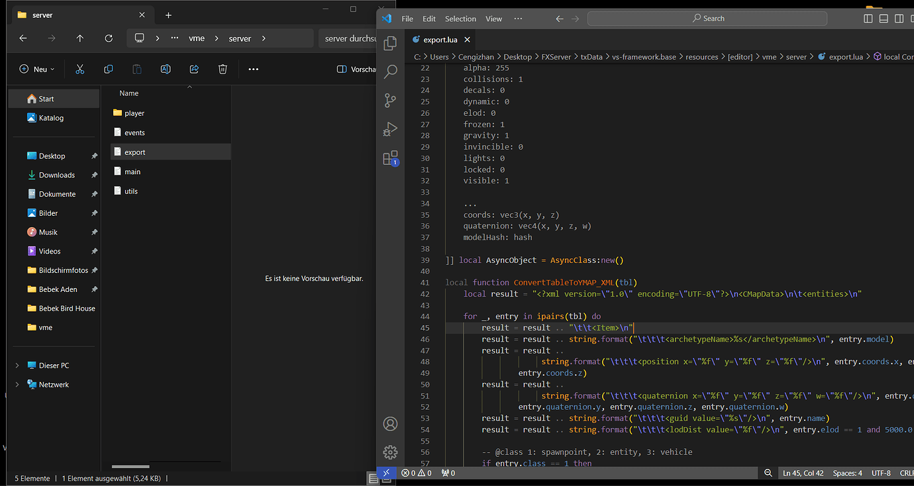Expand the Netzwerk tree node
This screenshot has width=914, height=486.
17,385
